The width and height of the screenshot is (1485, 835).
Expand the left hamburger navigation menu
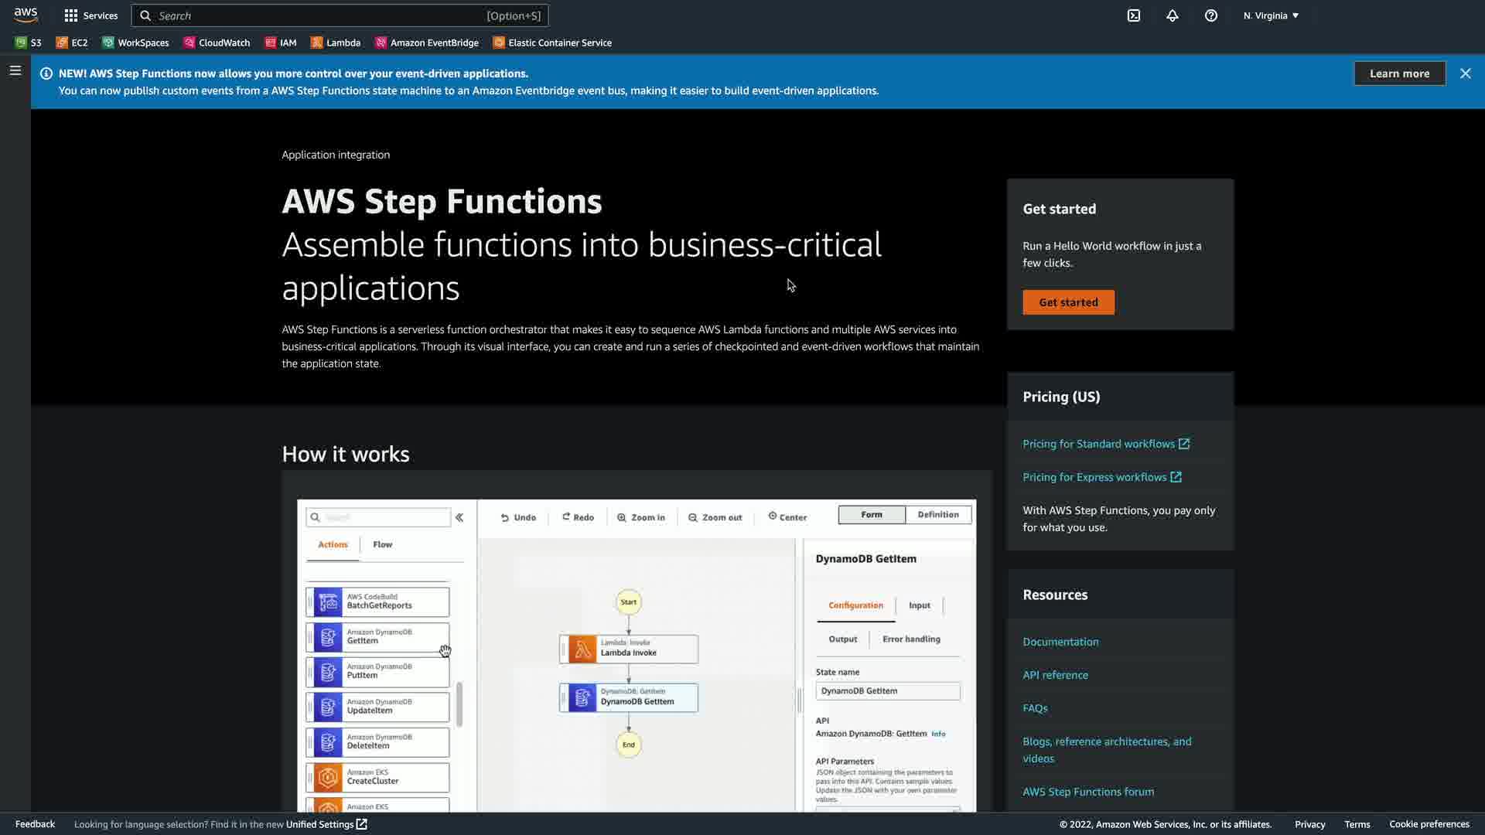pos(15,71)
